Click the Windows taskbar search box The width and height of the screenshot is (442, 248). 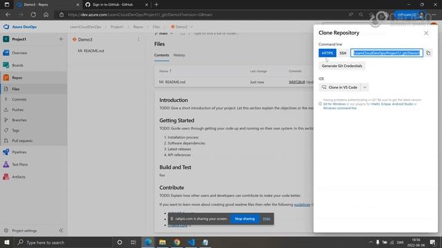(x=63, y=242)
